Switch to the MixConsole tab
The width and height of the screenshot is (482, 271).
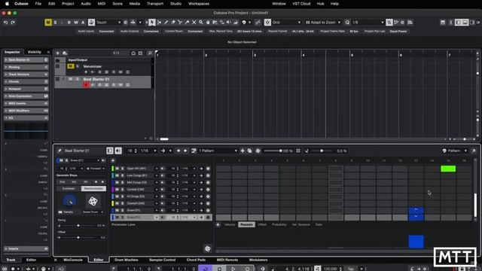point(73,260)
